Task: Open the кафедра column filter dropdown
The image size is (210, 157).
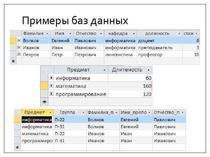Action: (134, 34)
